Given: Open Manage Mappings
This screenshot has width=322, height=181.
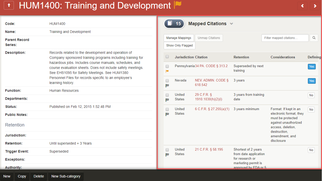Looking at the screenshot, I should click(179, 38).
